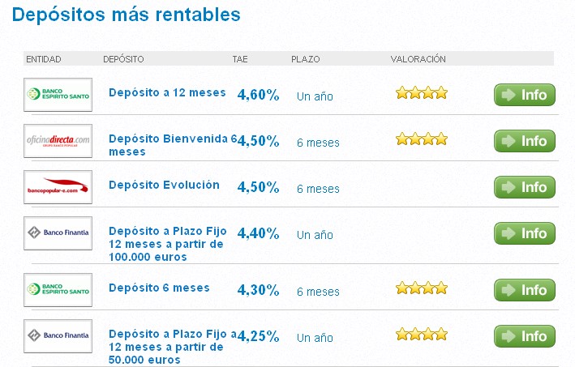Open Depósito a Plazo Fijo 100.000 euros link
Screen dimensions: 575x367
[x=165, y=244]
